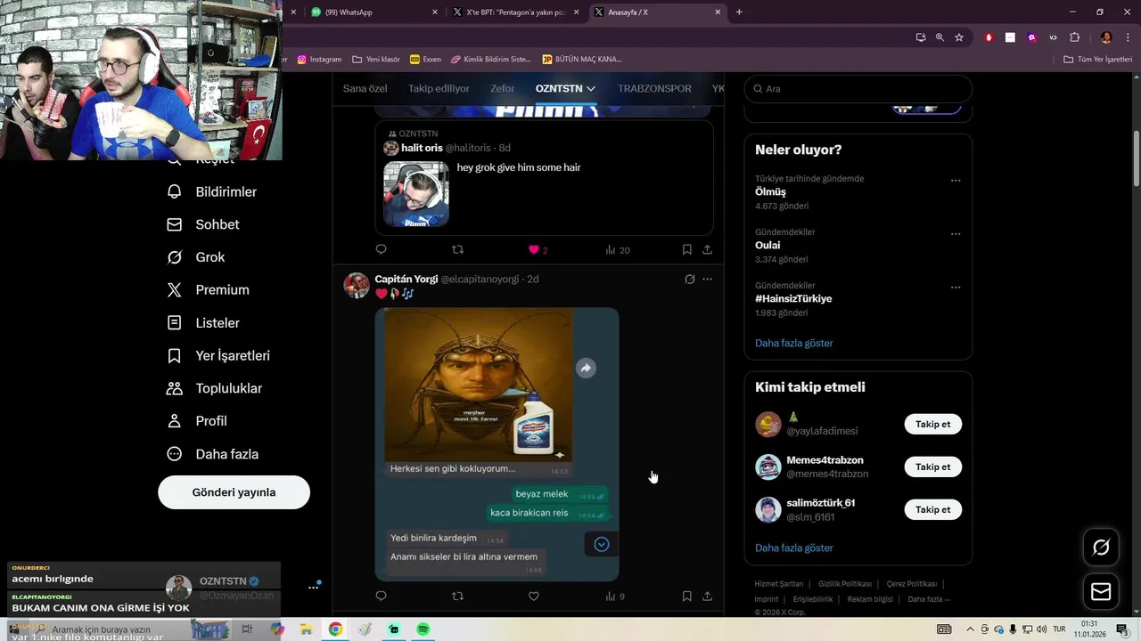The width and height of the screenshot is (1141, 641).
Task: Open the #HainsizTürkiye trending topic
Action: point(793,298)
